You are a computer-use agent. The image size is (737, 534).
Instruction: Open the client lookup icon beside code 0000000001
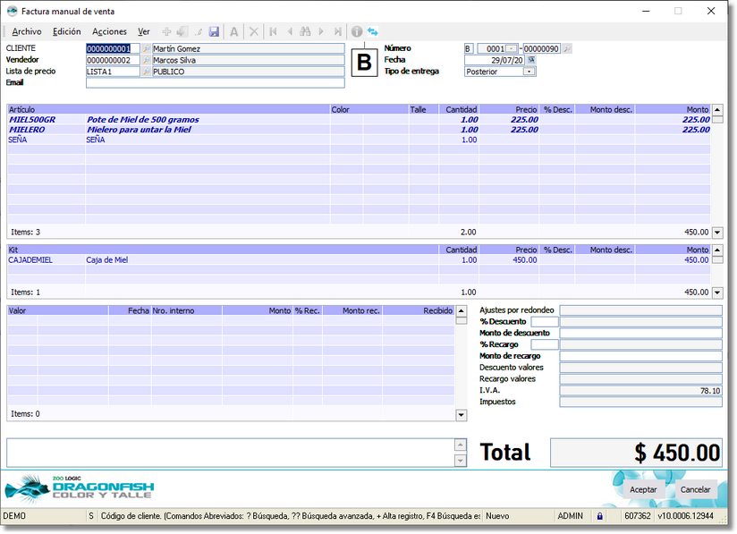tap(147, 49)
